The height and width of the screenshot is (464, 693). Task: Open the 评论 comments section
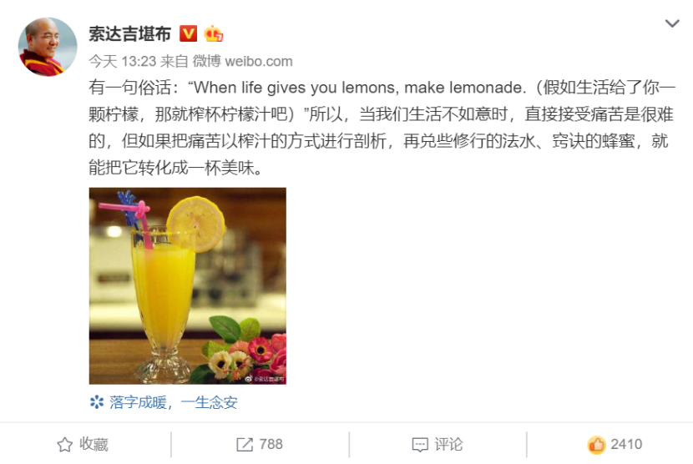(448, 445)
